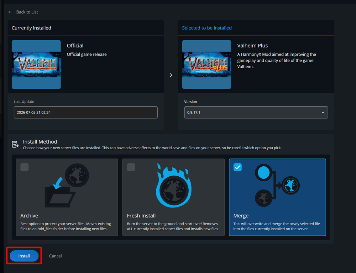The image size is (356, 273).
Task: Click the blue Install button
Action: tap(24, 256)
